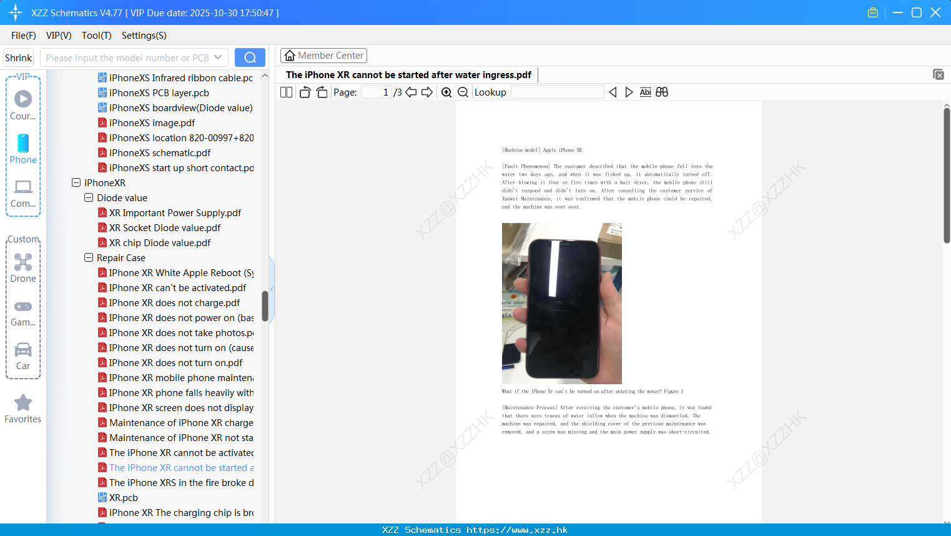
Task: Click the search button next to model input
Action: click(x=250, y=57)
